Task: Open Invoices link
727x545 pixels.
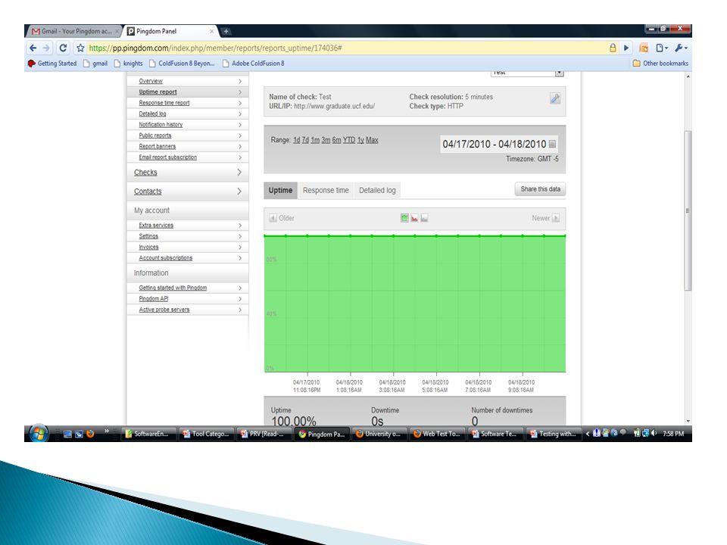Action: [148, 248]
